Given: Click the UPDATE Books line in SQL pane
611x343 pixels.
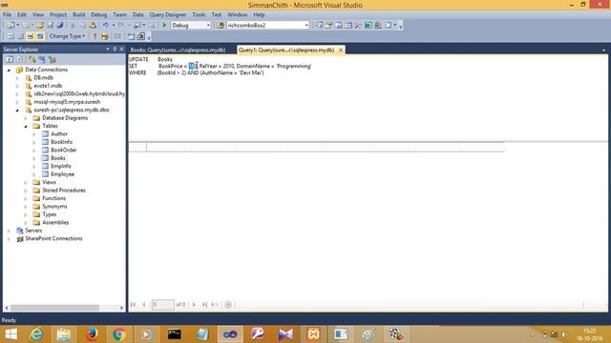Looking at the screenshot, I should tap(151, 59).
